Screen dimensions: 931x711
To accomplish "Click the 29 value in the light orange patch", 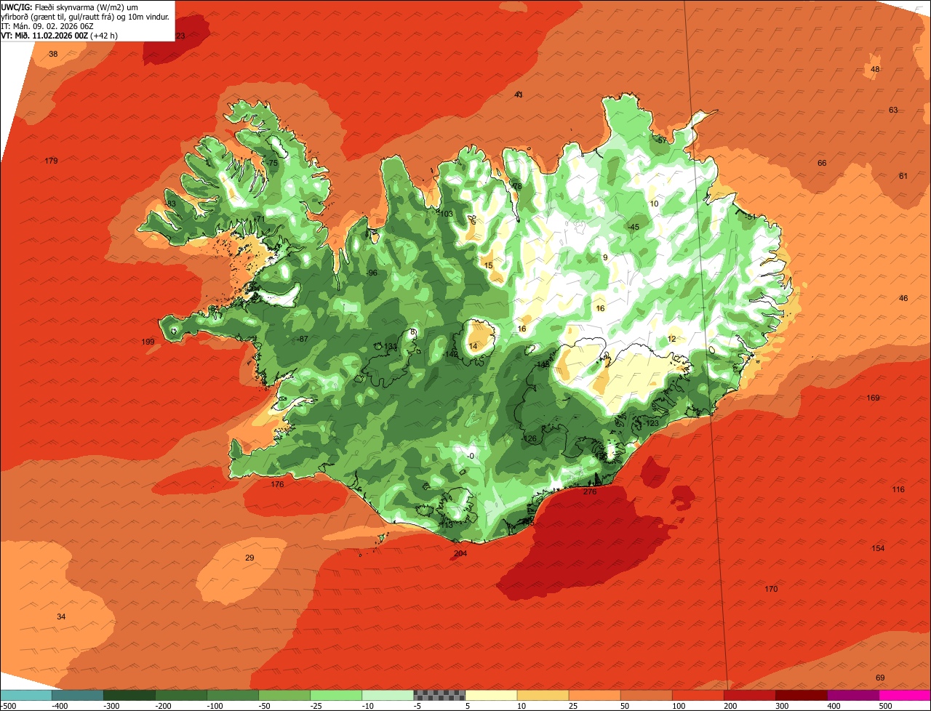I will coord(249,558).
